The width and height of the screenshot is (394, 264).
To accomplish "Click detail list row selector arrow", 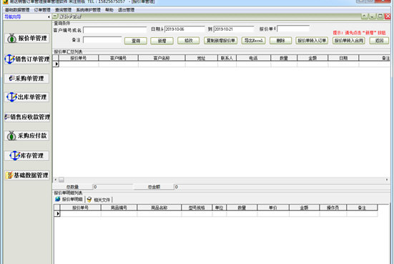I will 57,214.
